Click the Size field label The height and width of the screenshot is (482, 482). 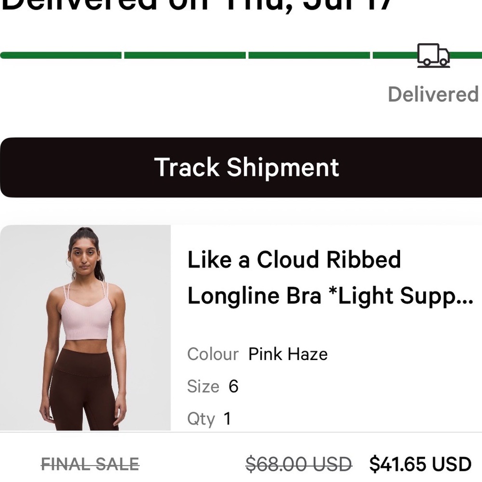[x=203, y=386]
